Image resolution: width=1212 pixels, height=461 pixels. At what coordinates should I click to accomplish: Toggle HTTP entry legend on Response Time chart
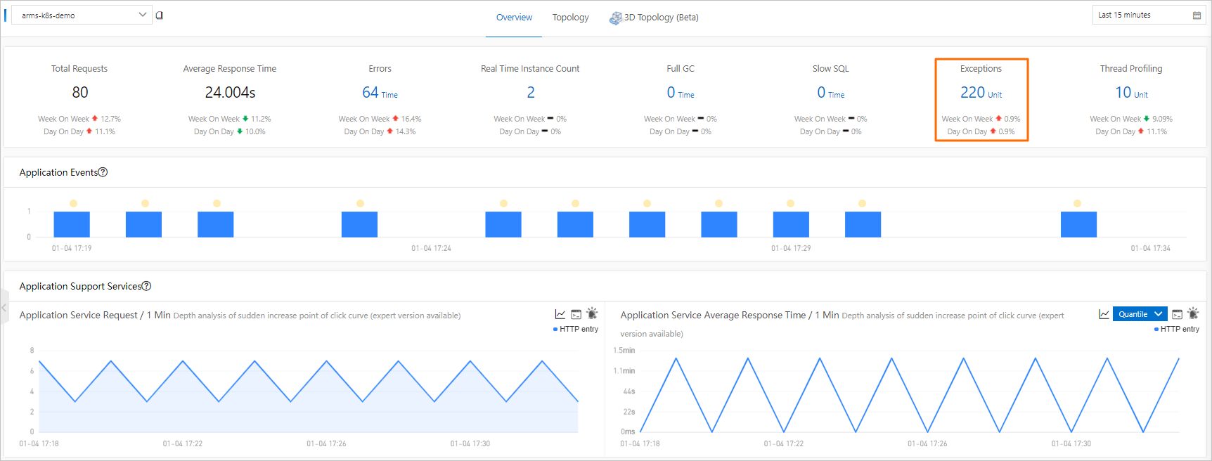[1177, 329]
